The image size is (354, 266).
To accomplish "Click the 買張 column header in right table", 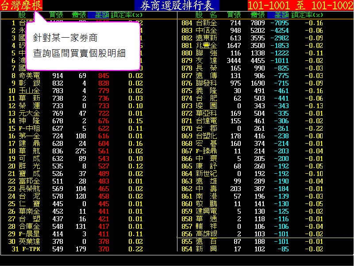I will click(x=234, y=15).
